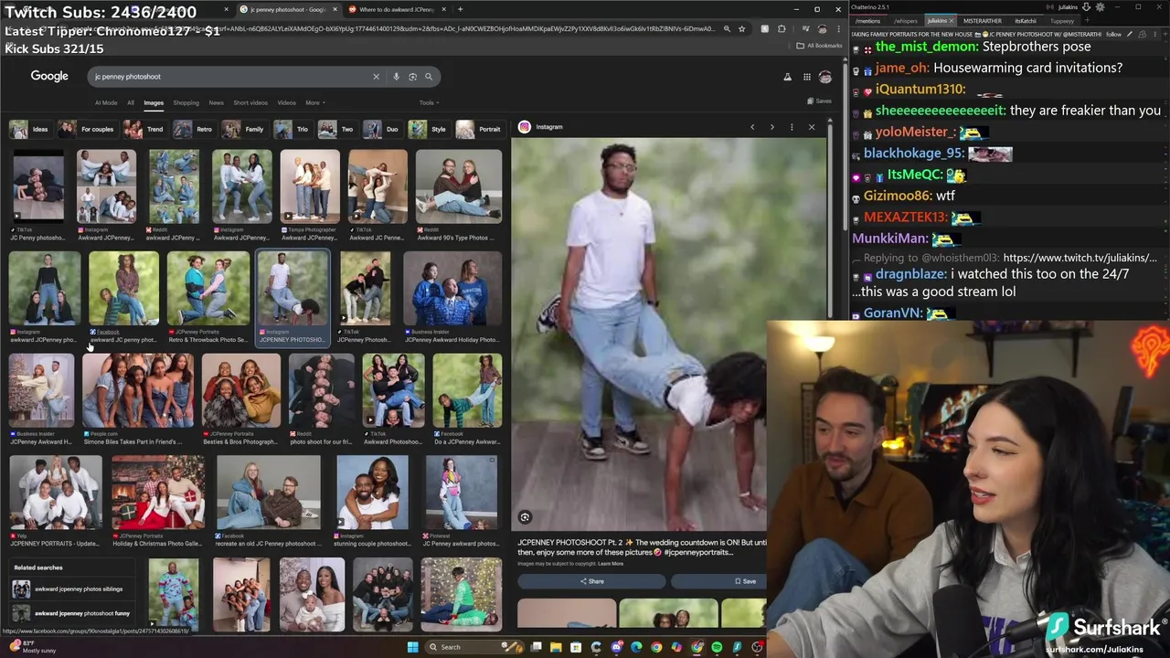Switch to the /mentions Chatterino tab

coord(868,20)
